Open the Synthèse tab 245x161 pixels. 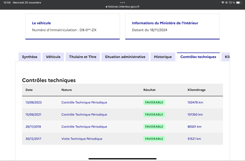[30, 57]
